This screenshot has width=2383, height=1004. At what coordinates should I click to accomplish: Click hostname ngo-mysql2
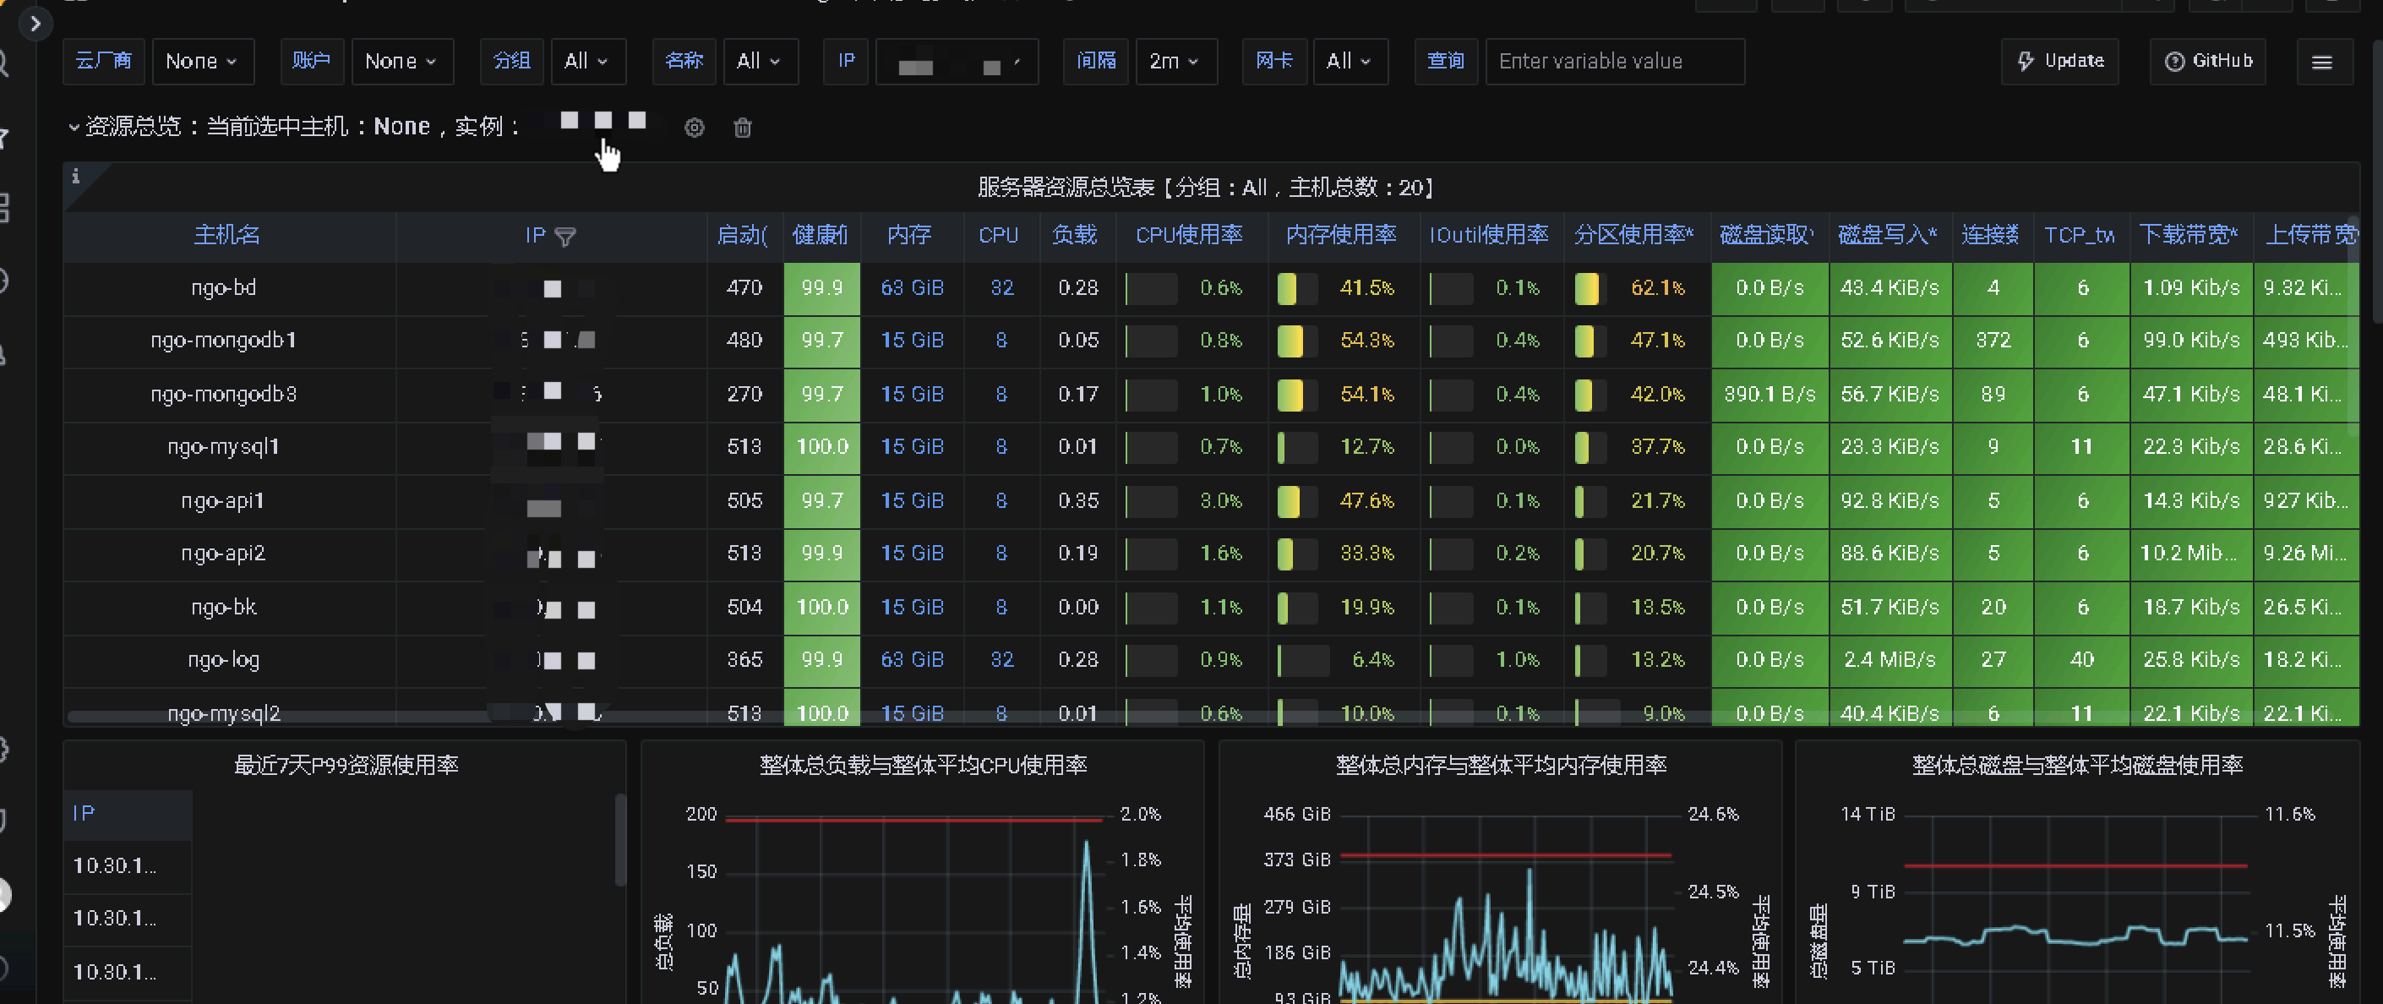pyautogui.click(x=224, y=714)
